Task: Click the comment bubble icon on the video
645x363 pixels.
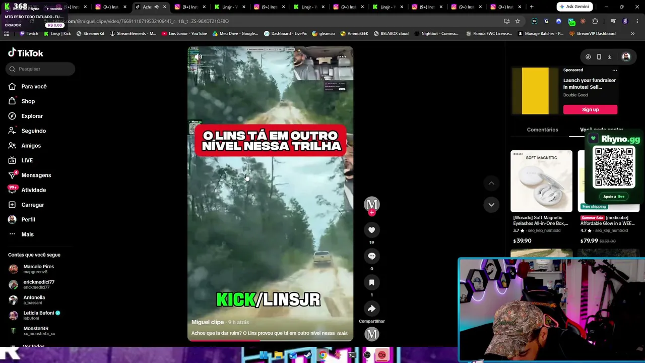Action: click(372, 256)
